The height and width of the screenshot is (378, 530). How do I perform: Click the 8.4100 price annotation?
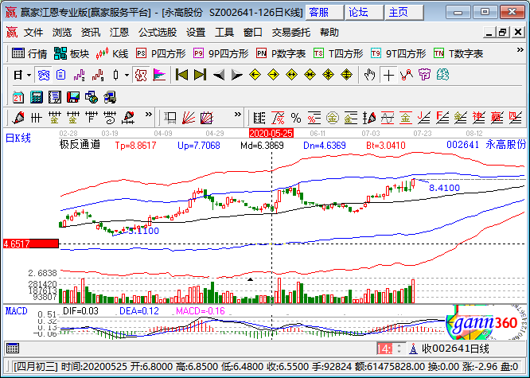(x=444, y=188)
